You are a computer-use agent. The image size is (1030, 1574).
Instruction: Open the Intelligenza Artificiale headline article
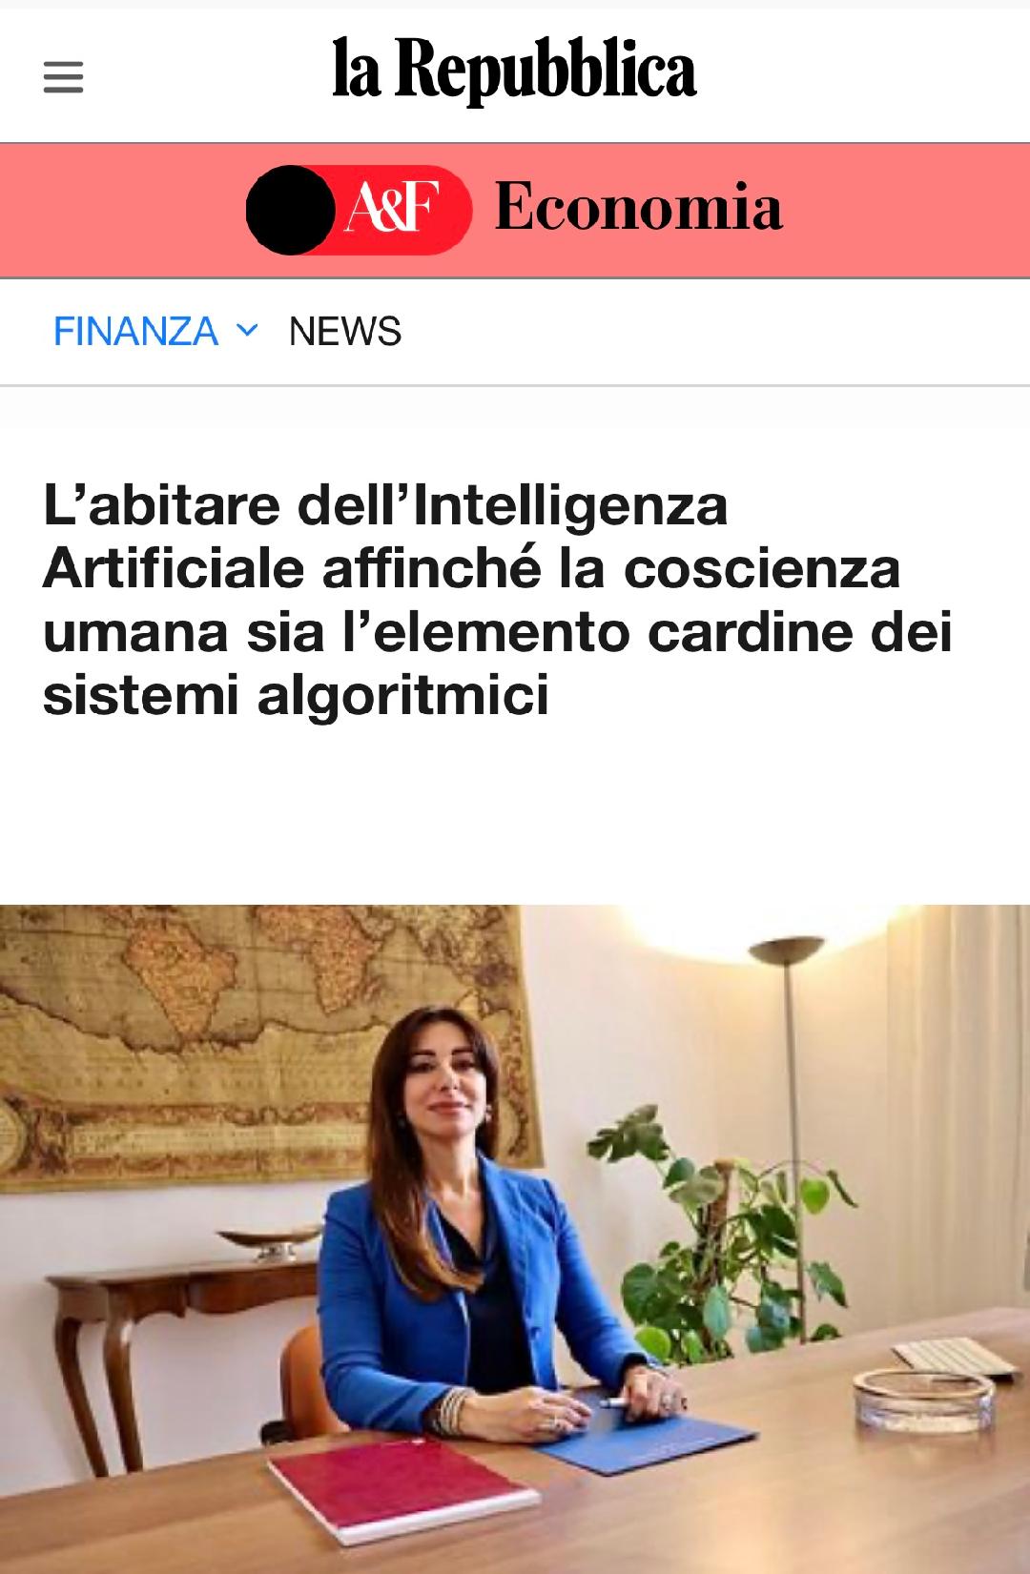497,600
